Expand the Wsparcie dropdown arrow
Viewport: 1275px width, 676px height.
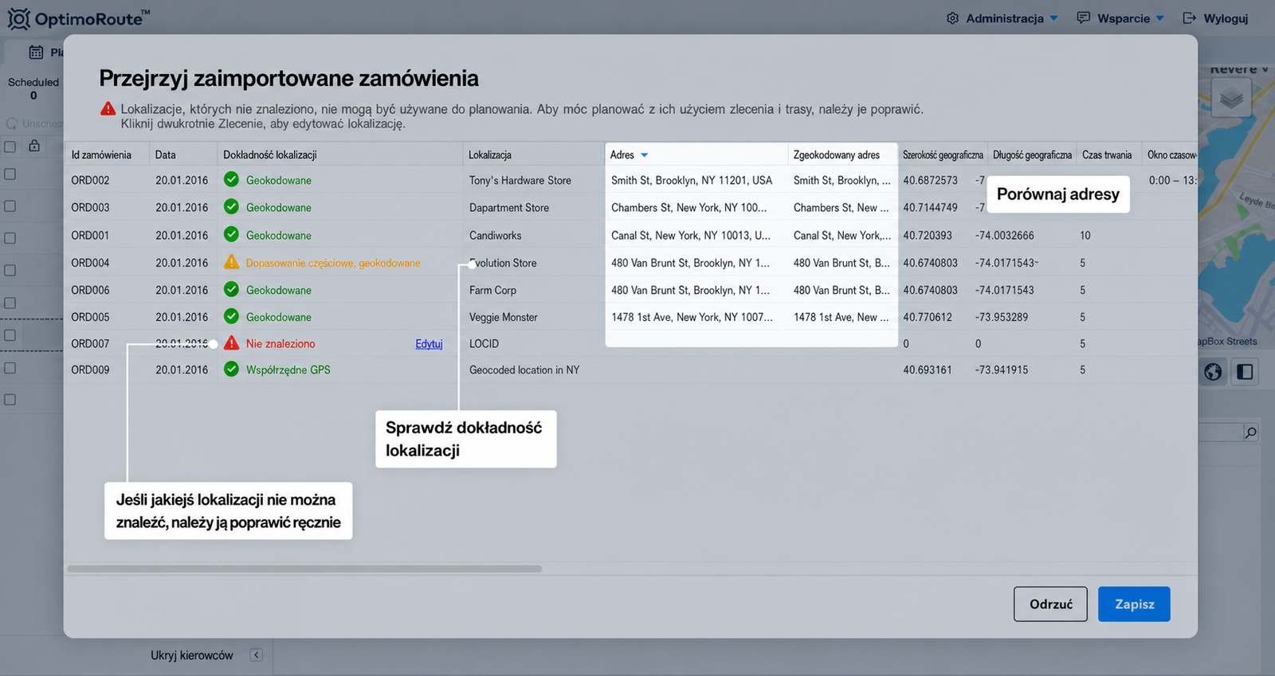tap(1160, 18)
